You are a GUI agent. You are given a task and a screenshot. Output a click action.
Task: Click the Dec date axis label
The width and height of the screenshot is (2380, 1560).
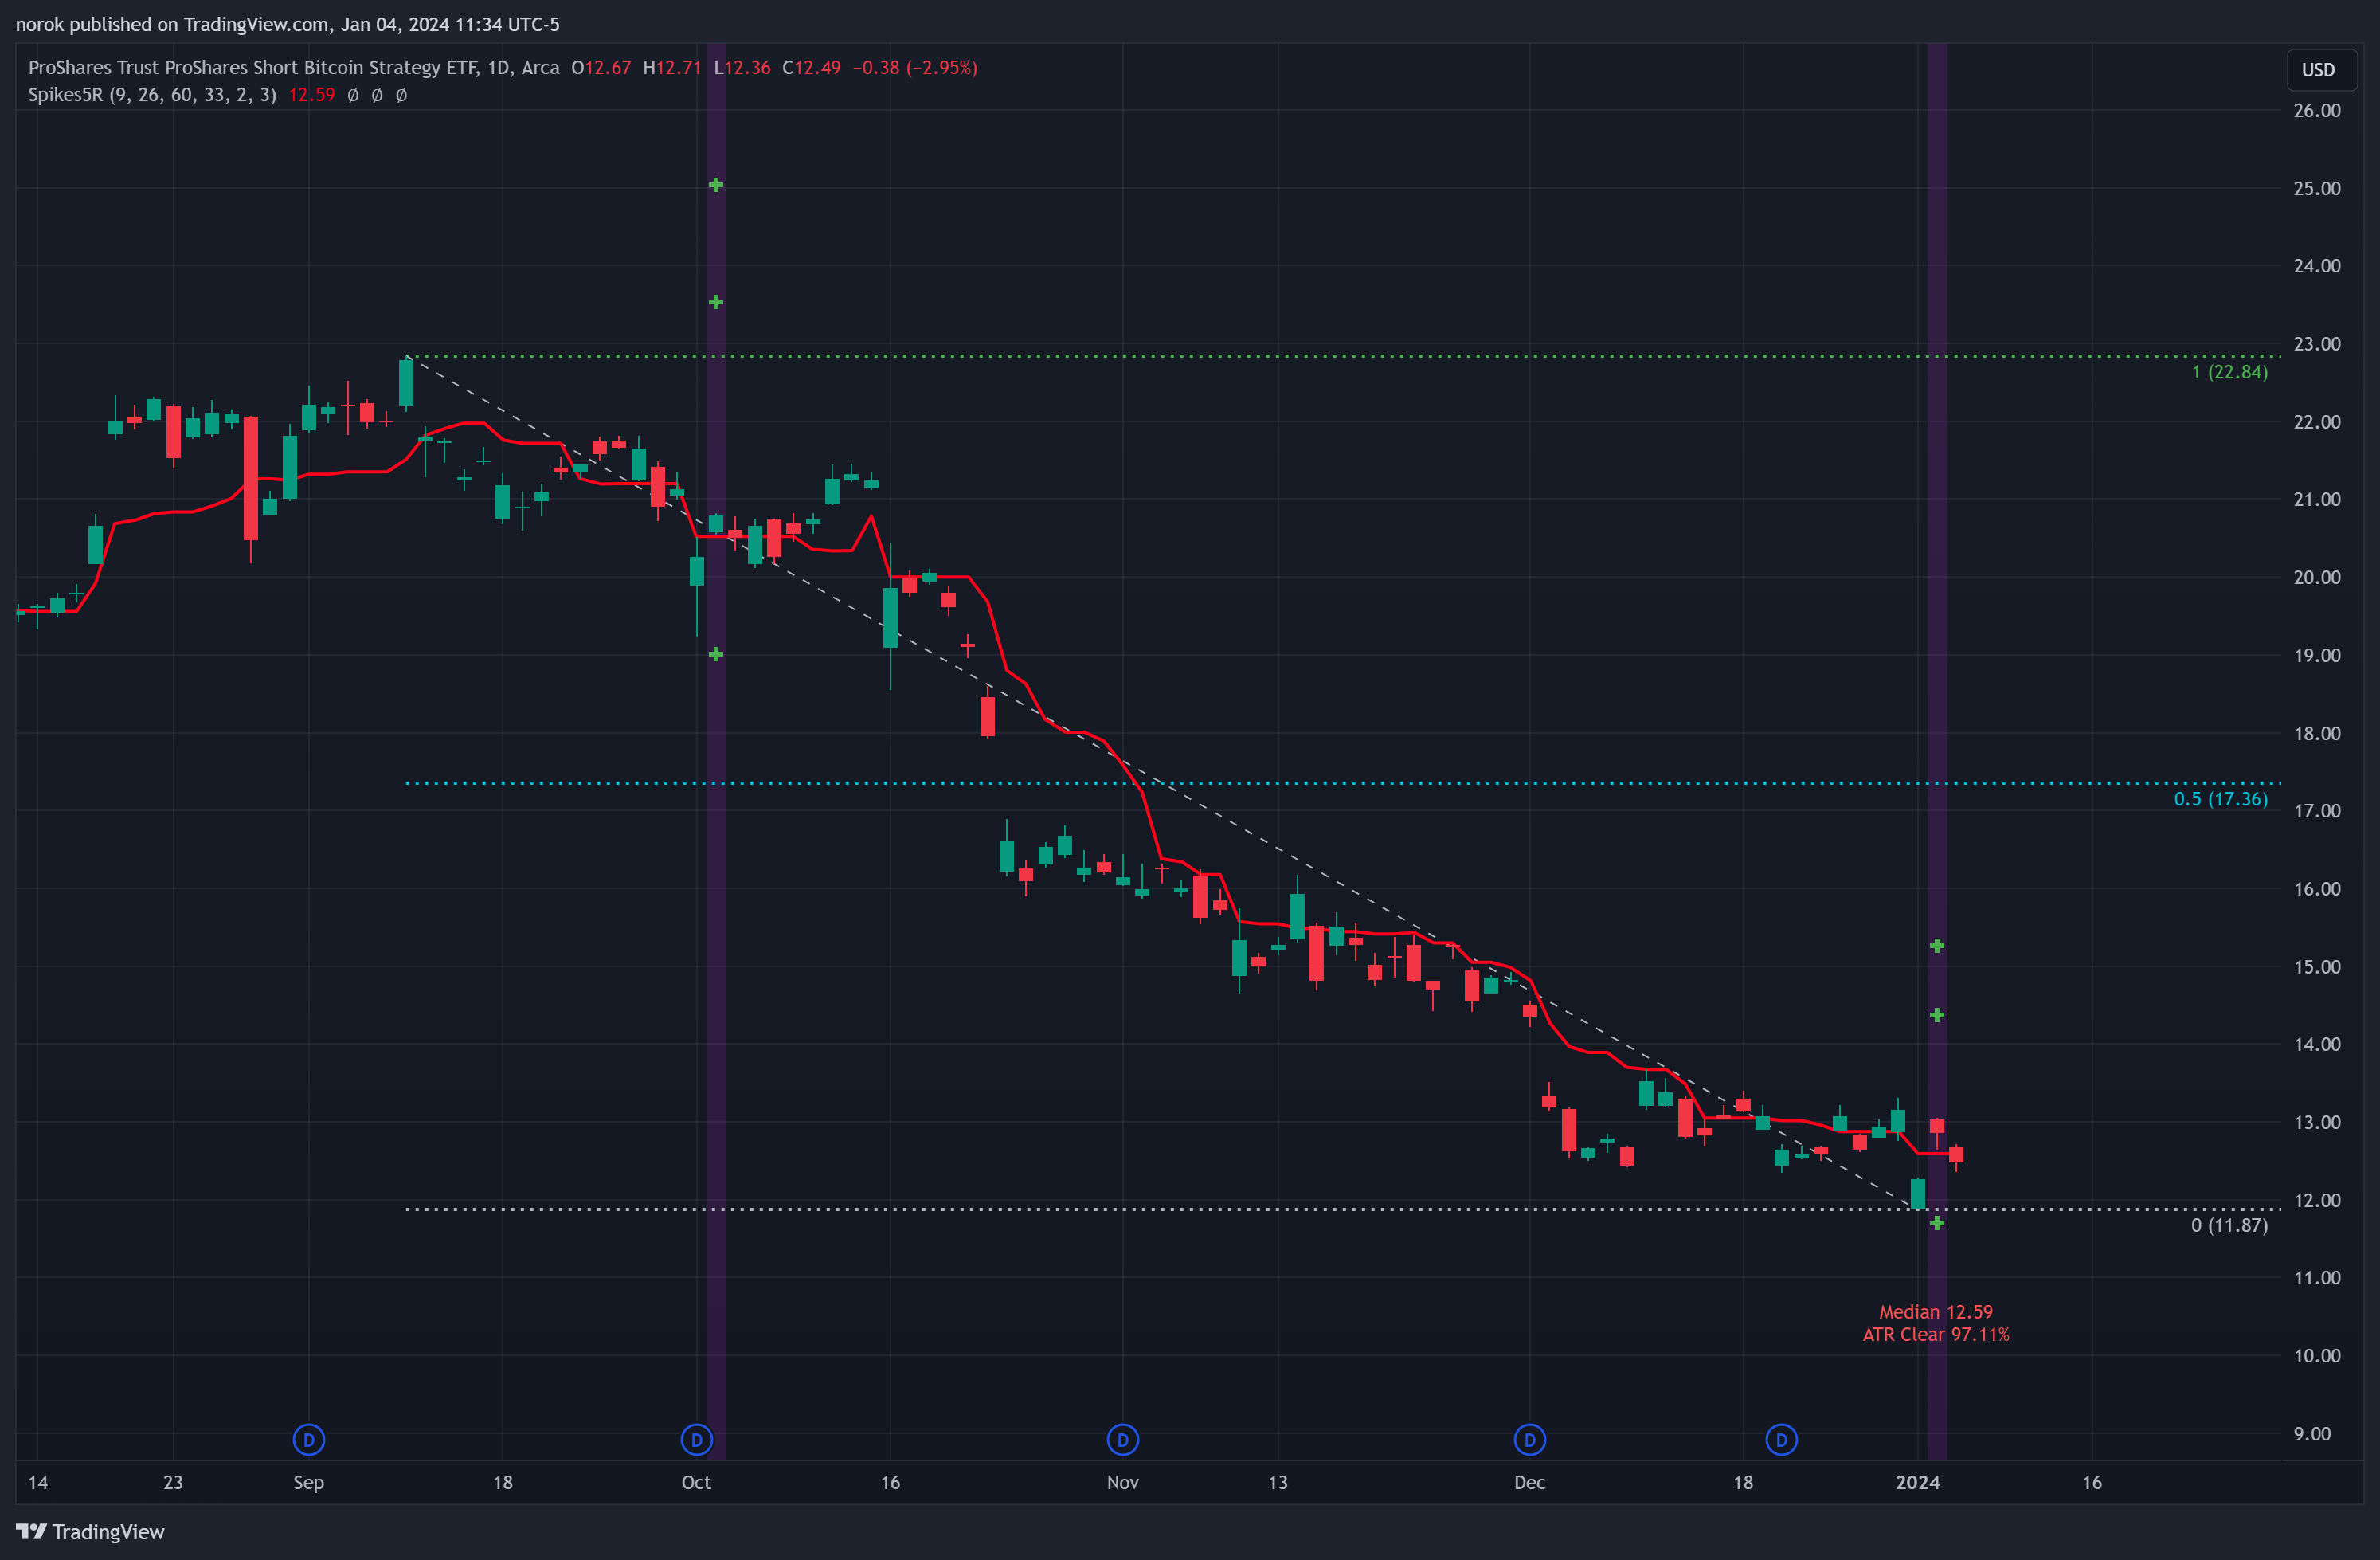point(1530,1482)
